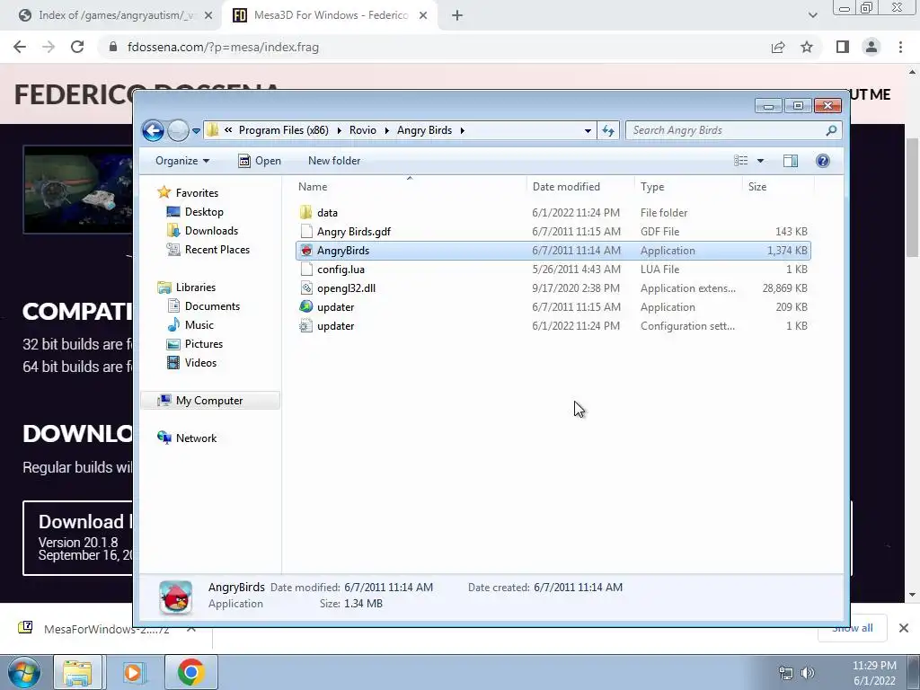Click the Explorer help question mark icon
The width and height of the screenshot is (920, 690).
[x=823, y=161]
